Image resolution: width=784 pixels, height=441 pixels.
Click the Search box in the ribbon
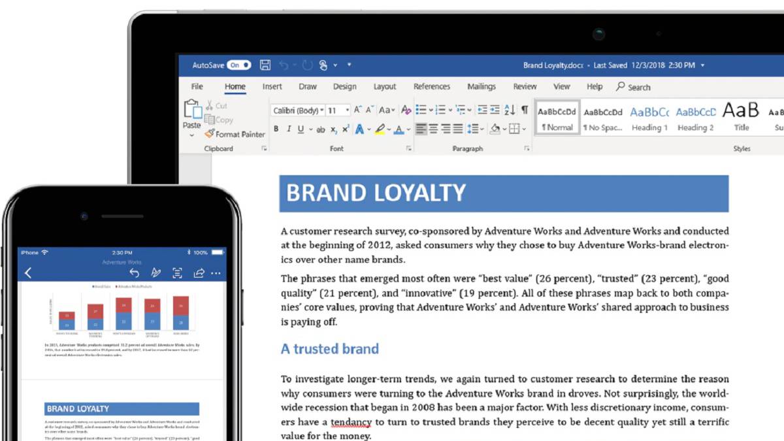coord(634,87)
